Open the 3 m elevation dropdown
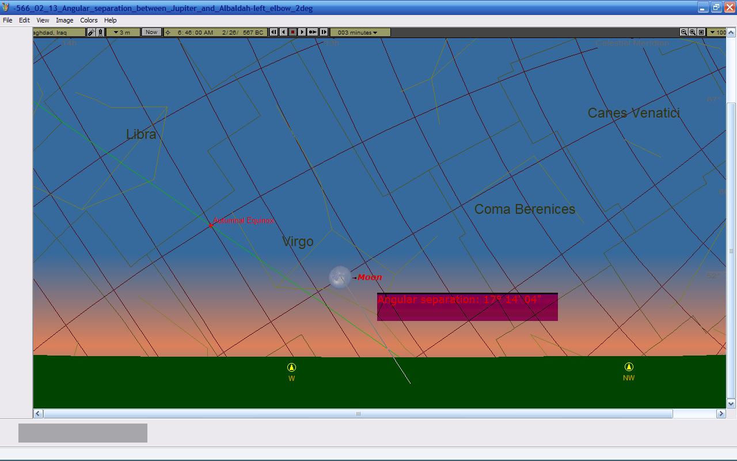The image size is (737, 461). point(123,32)
